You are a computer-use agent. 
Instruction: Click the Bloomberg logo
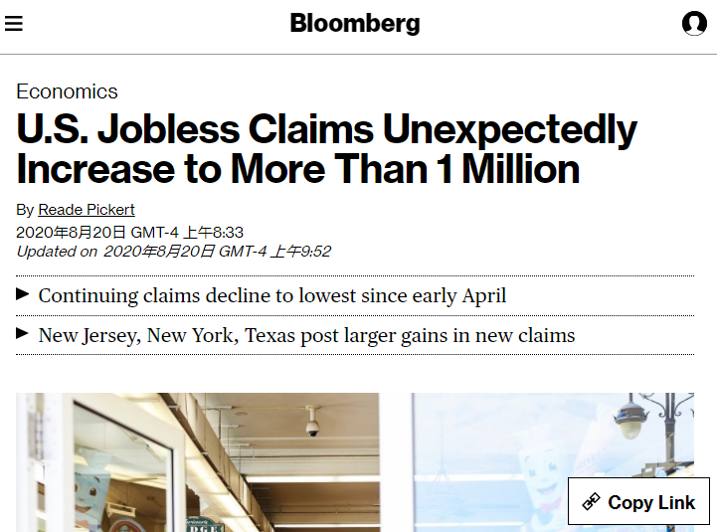point(355,23)
